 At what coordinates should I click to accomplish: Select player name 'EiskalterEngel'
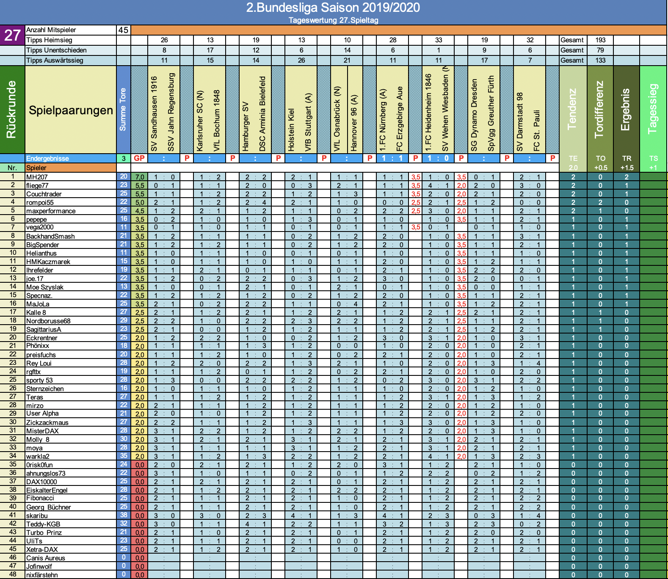(x=47, y=490)
